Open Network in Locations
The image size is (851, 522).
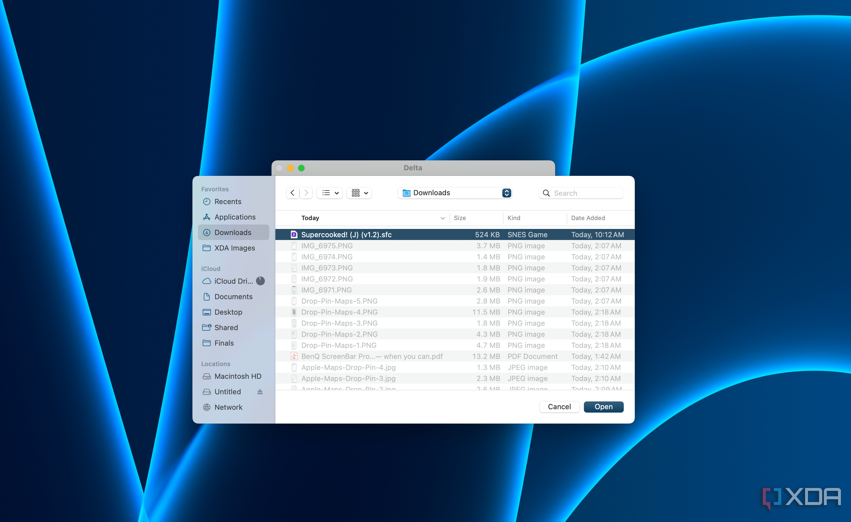coord(234,407)
